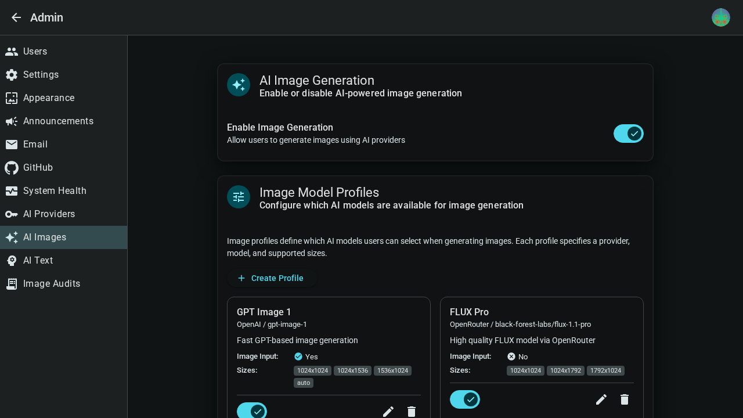Click the 1024x1792 size chip
Image resolution: width=743 pixels, height=418 pixels.
[x=565, y=370]
